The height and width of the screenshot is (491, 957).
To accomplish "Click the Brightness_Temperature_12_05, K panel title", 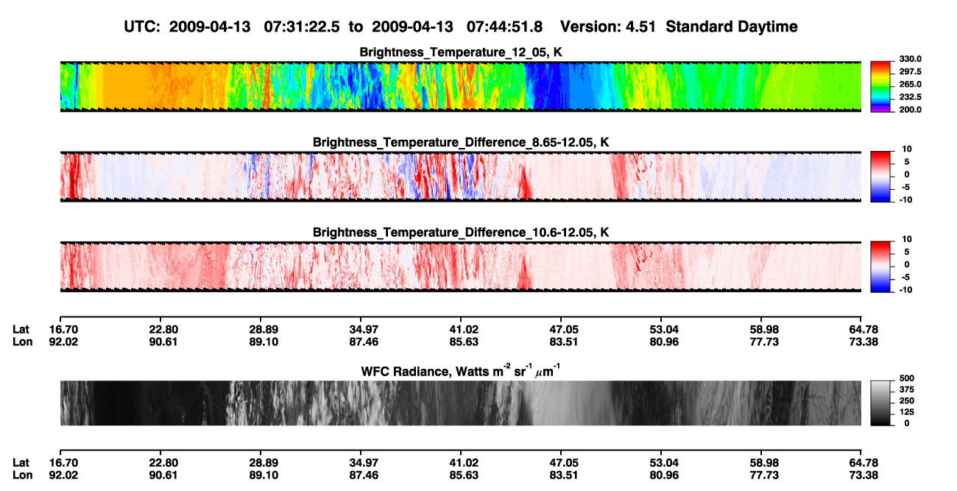I will click(x=460, y=52).
